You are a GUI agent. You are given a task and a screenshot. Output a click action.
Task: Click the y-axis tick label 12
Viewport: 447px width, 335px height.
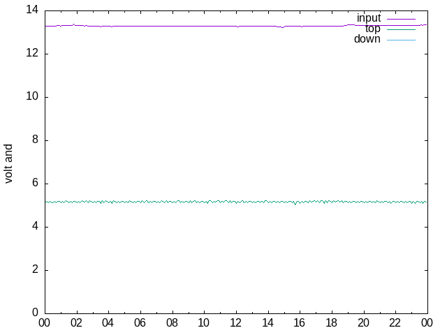click(x=31, y=54)
